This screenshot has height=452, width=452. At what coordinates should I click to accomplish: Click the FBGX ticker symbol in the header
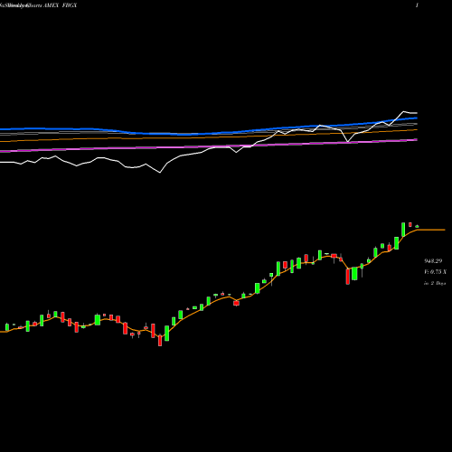pos(70,5)
